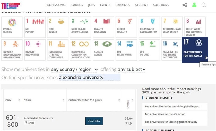Open the any subject dropdown
The width and height of the screenshot is (216, 131).
(x=132, y=70)
